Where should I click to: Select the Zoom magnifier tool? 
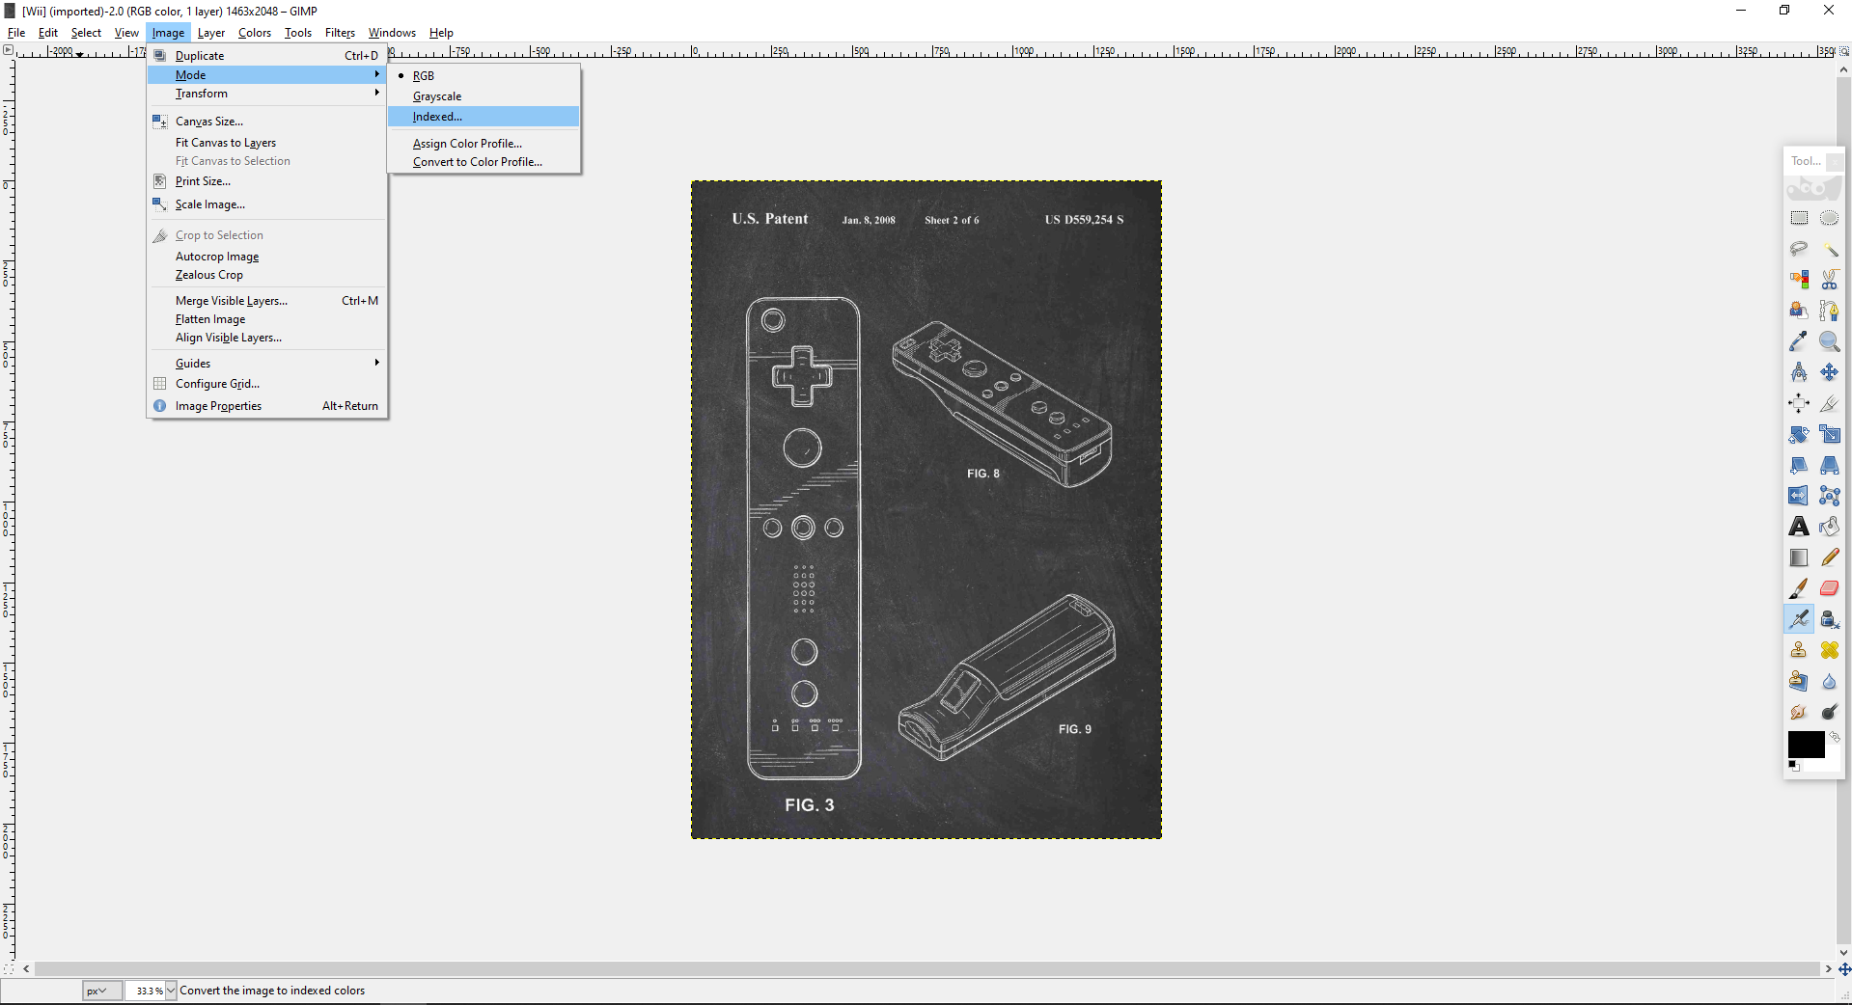pos(1830,340)
